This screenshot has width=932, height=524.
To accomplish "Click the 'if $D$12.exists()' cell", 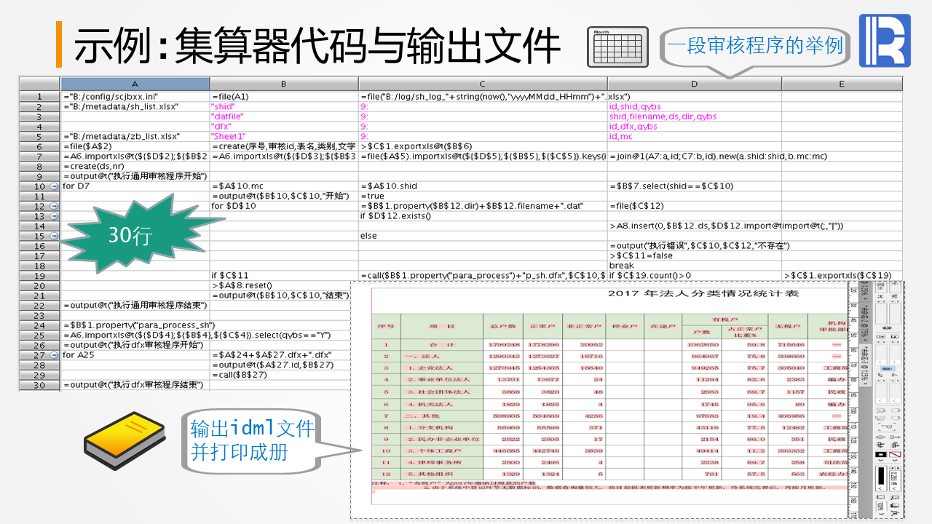I will point(483,216).
